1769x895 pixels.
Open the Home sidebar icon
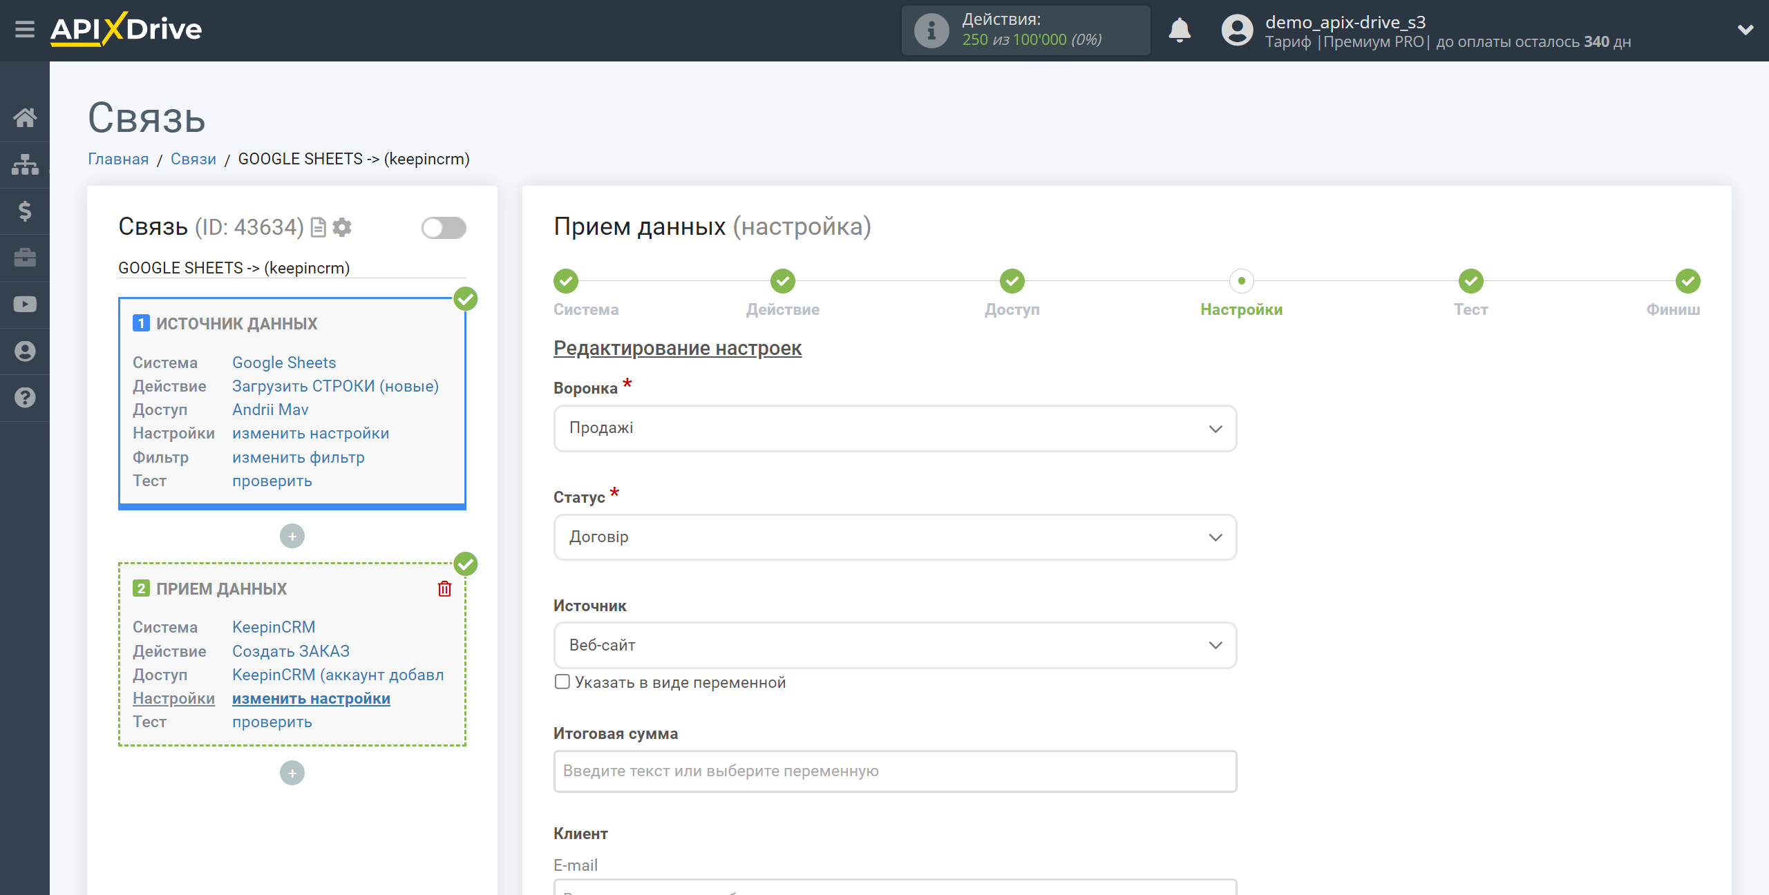(25, 117)
